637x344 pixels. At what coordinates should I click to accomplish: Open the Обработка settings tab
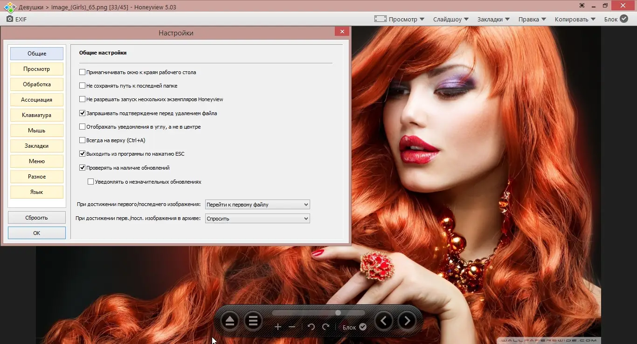coord(37,84)
